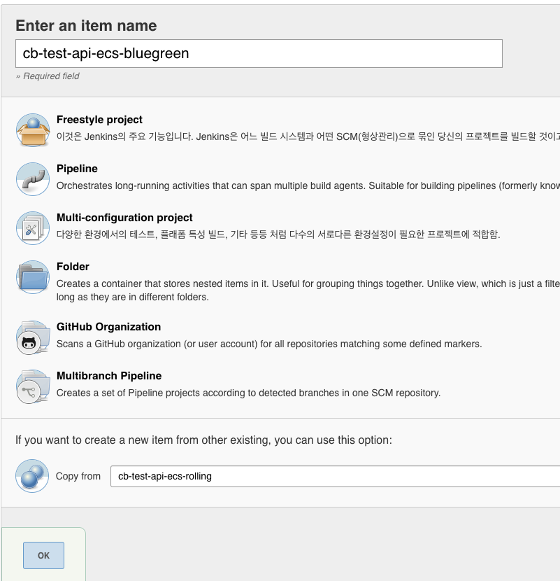
Task: Choose the Multibranch Pipeline branch icon
Action: (x=33, y=386)
